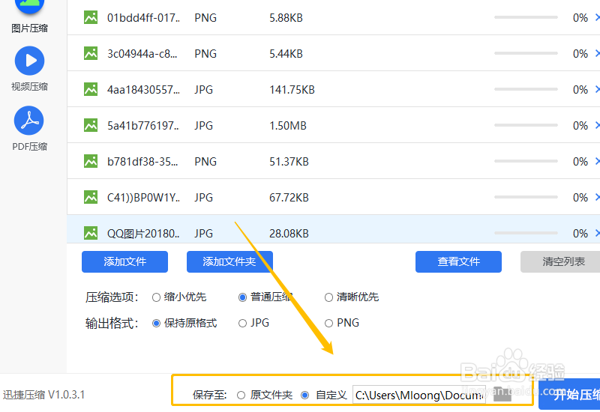Screen dimensions: 600x412
Task: Remove the 01bdd4ff-017 file from list
Action: pos(597,17)
